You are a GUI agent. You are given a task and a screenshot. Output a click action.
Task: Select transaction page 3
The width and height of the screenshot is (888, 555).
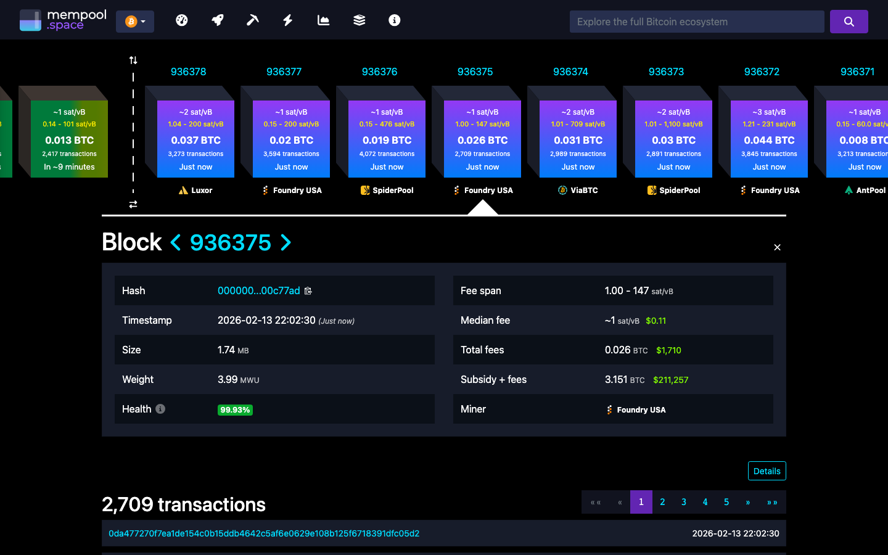[x=683, y=502]
